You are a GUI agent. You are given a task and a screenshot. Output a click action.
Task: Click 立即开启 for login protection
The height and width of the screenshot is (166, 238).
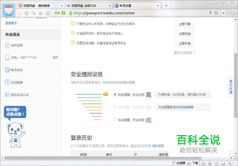185,34
